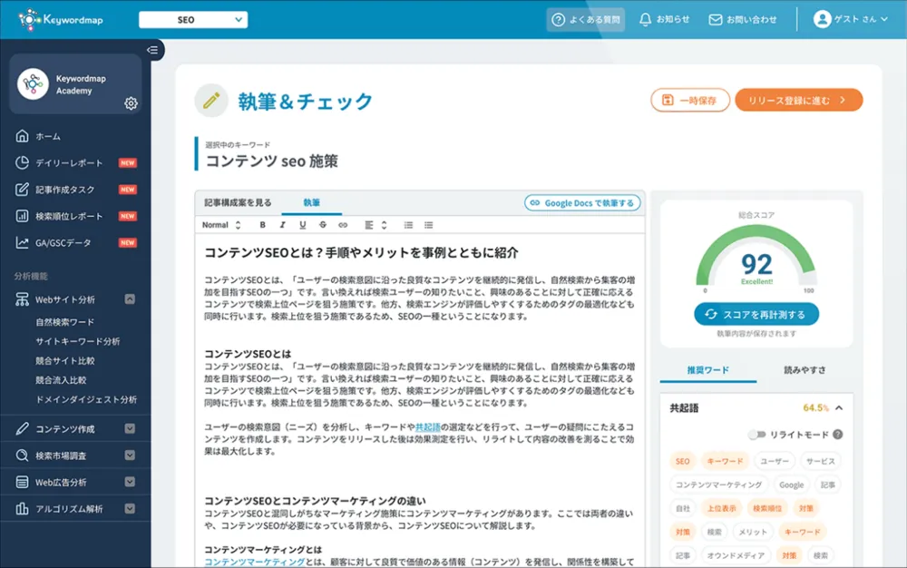Expand the コンテンツ作成 sidebar menu
The width and height of the screenshot is (907, 568).
click(130, 429)
